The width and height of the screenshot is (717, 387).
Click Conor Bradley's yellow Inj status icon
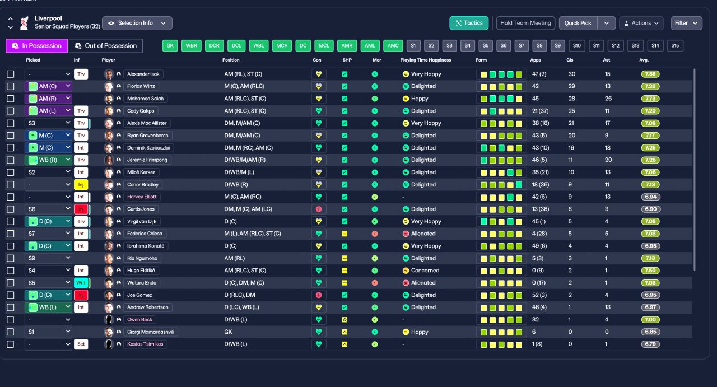[x=81, y=184]
